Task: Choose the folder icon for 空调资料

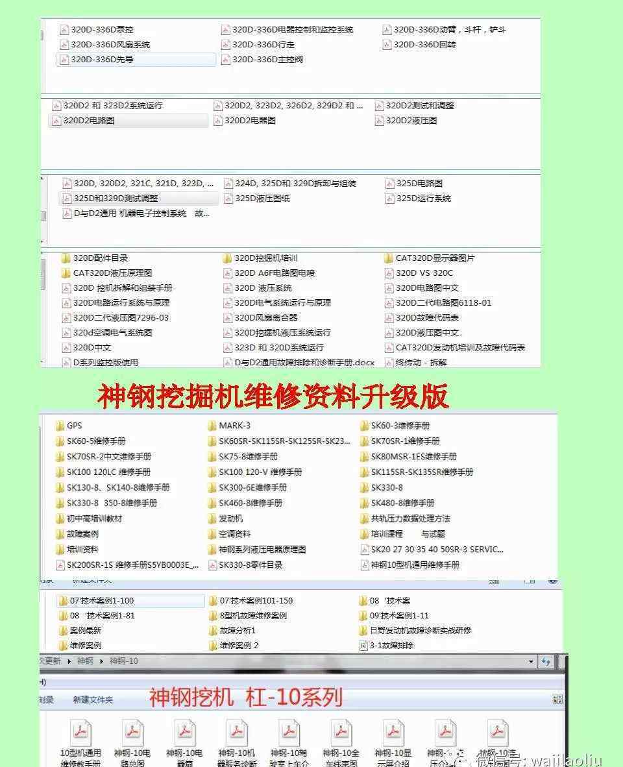Action: click(x=212, y=534)
